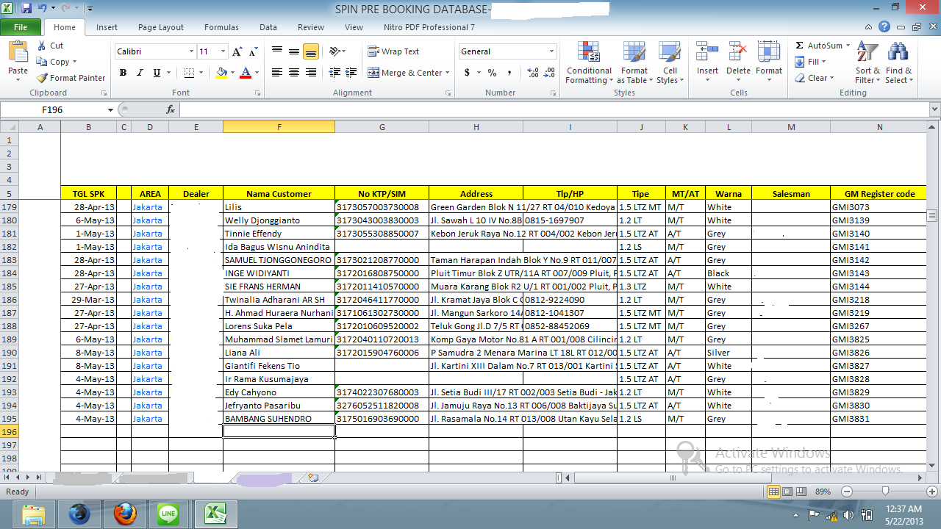This screenshot has height=529, width=941.
Task: Click Increase Indent icon
Action: click(x=351, y=73)
